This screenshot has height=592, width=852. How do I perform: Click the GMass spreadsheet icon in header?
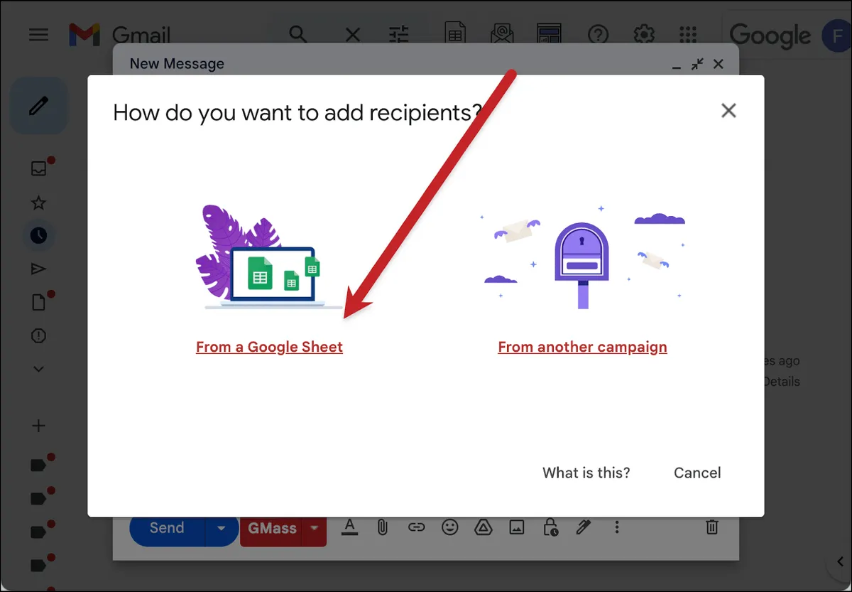(454, 34)
